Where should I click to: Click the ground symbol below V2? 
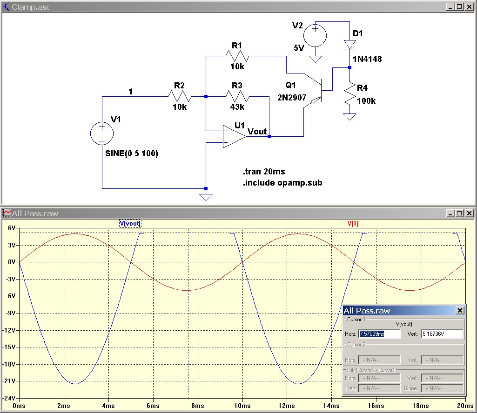pos(315,59)
